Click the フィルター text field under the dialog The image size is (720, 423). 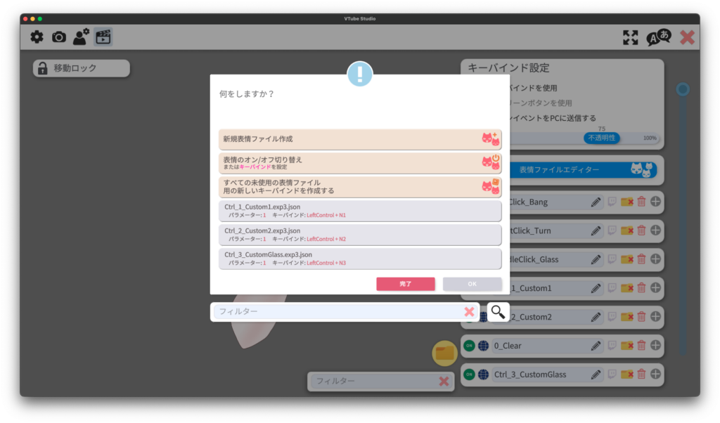pos(337,311)
